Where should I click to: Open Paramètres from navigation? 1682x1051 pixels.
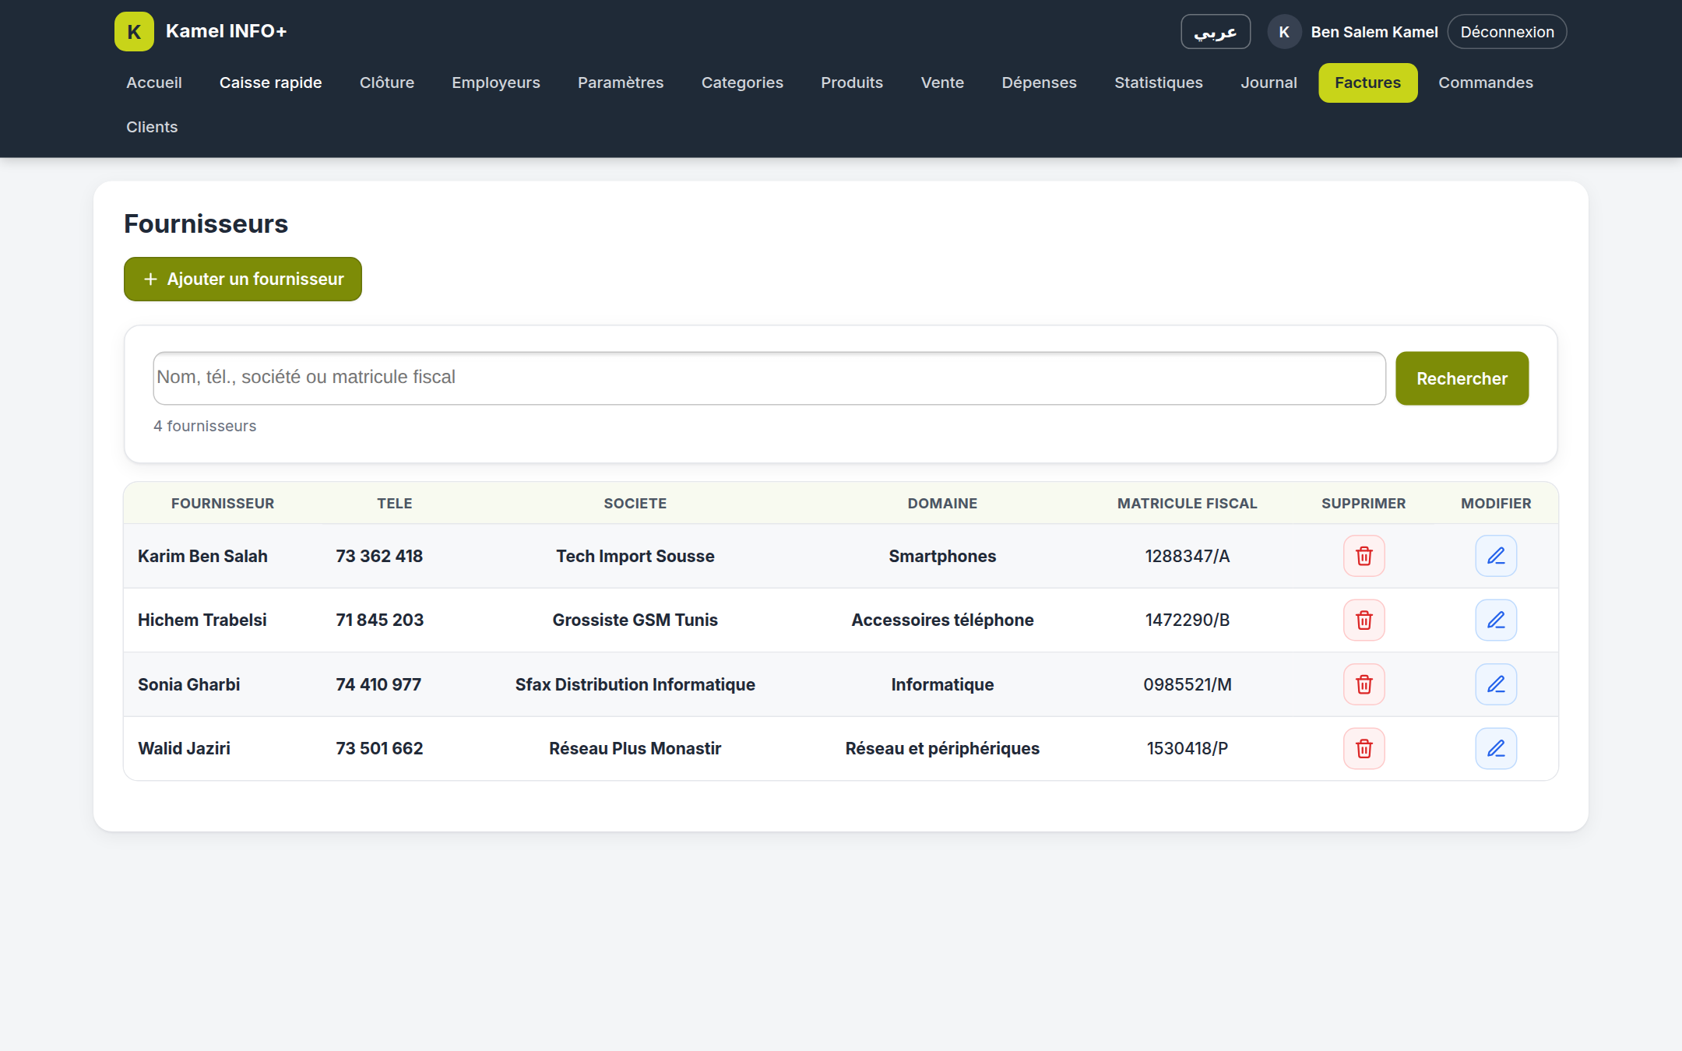[x=621, y=83]
